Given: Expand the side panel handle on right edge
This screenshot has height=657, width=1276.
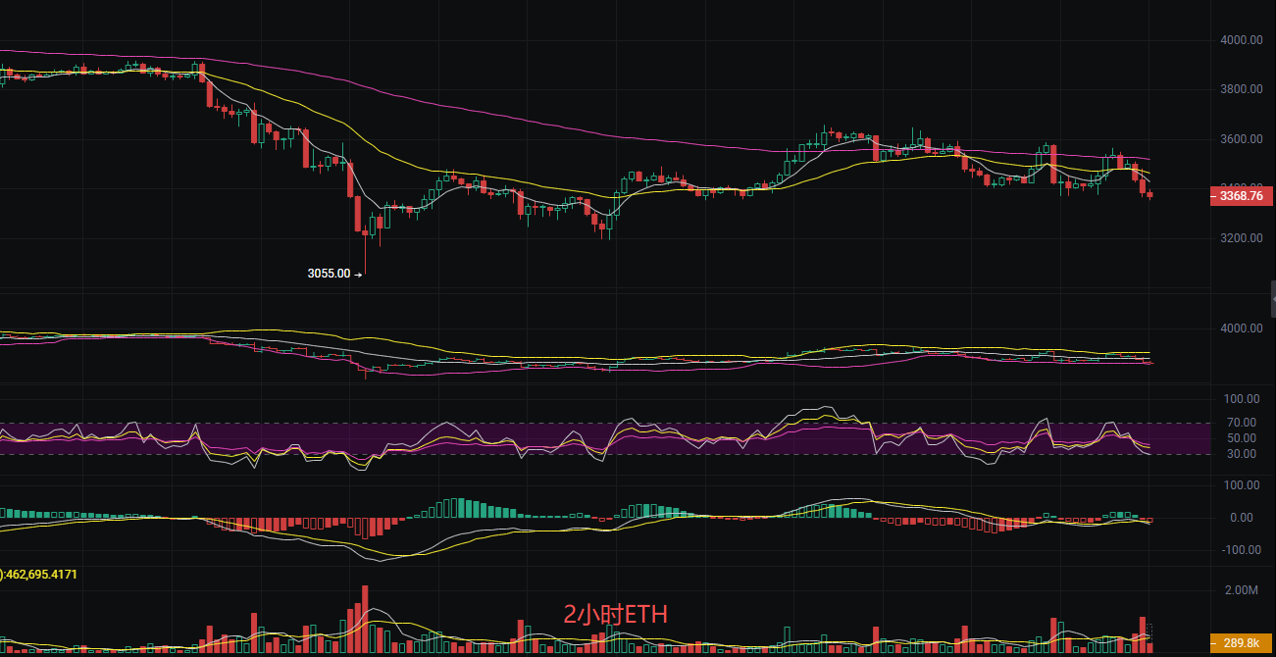Looking at the screenshot, I should tap(1271, 298).
